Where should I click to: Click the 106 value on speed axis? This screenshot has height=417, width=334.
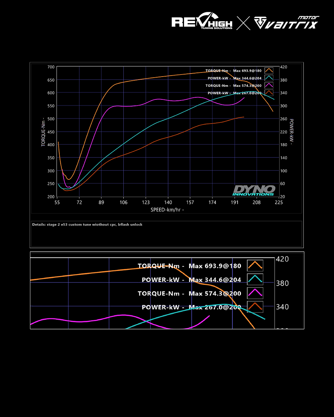[x=123, y=202]
